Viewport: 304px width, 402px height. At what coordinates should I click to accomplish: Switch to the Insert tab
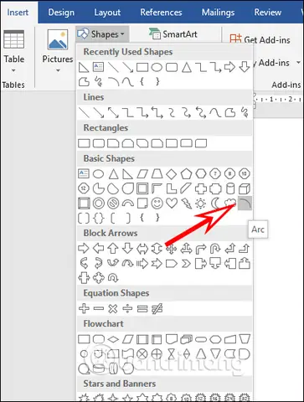point(18,13)
